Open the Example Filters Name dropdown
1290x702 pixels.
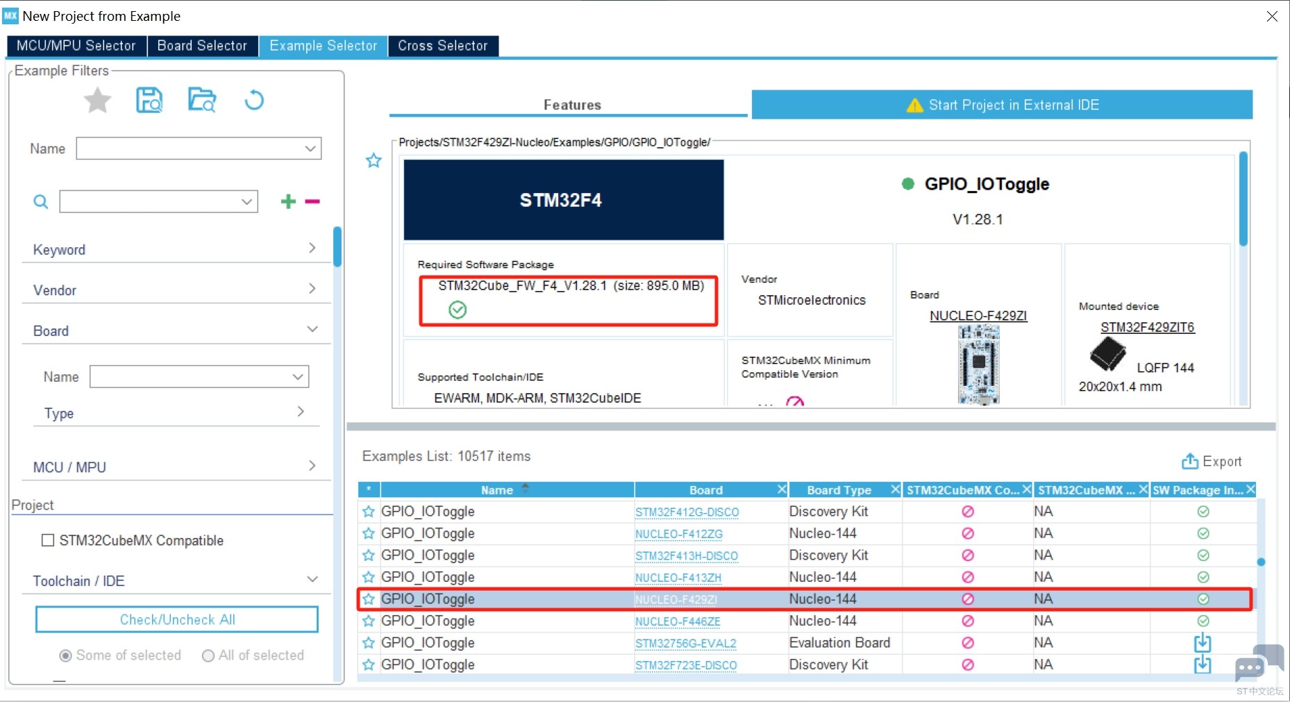click(x=310, y=149)
